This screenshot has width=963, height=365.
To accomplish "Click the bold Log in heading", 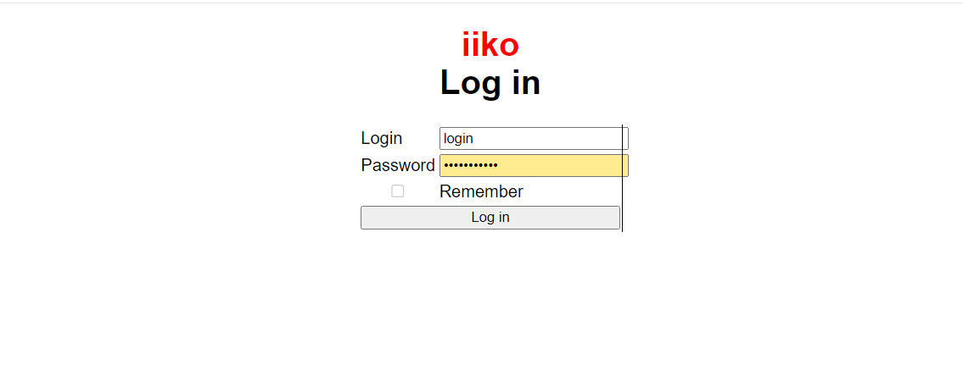I will click(x=490, y=83).
